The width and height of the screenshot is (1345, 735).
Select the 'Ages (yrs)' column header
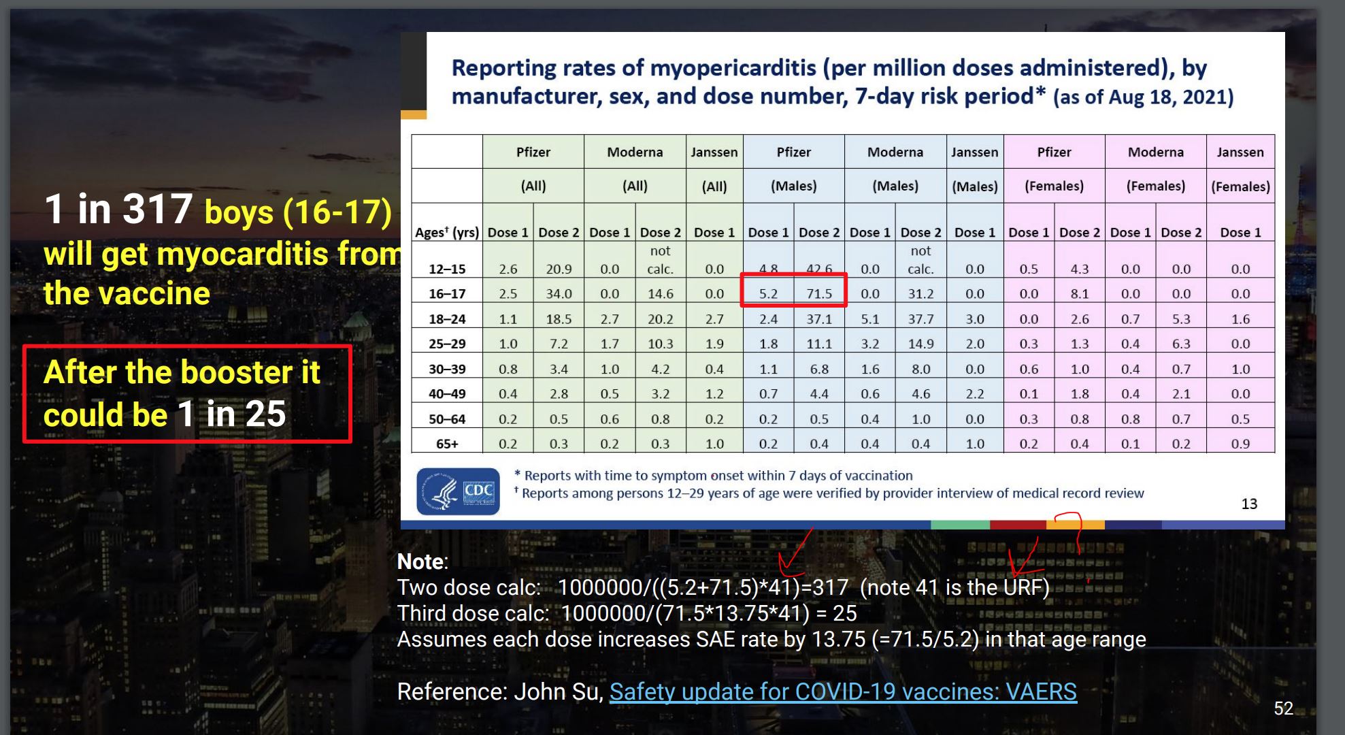click(x=447, y=232)
